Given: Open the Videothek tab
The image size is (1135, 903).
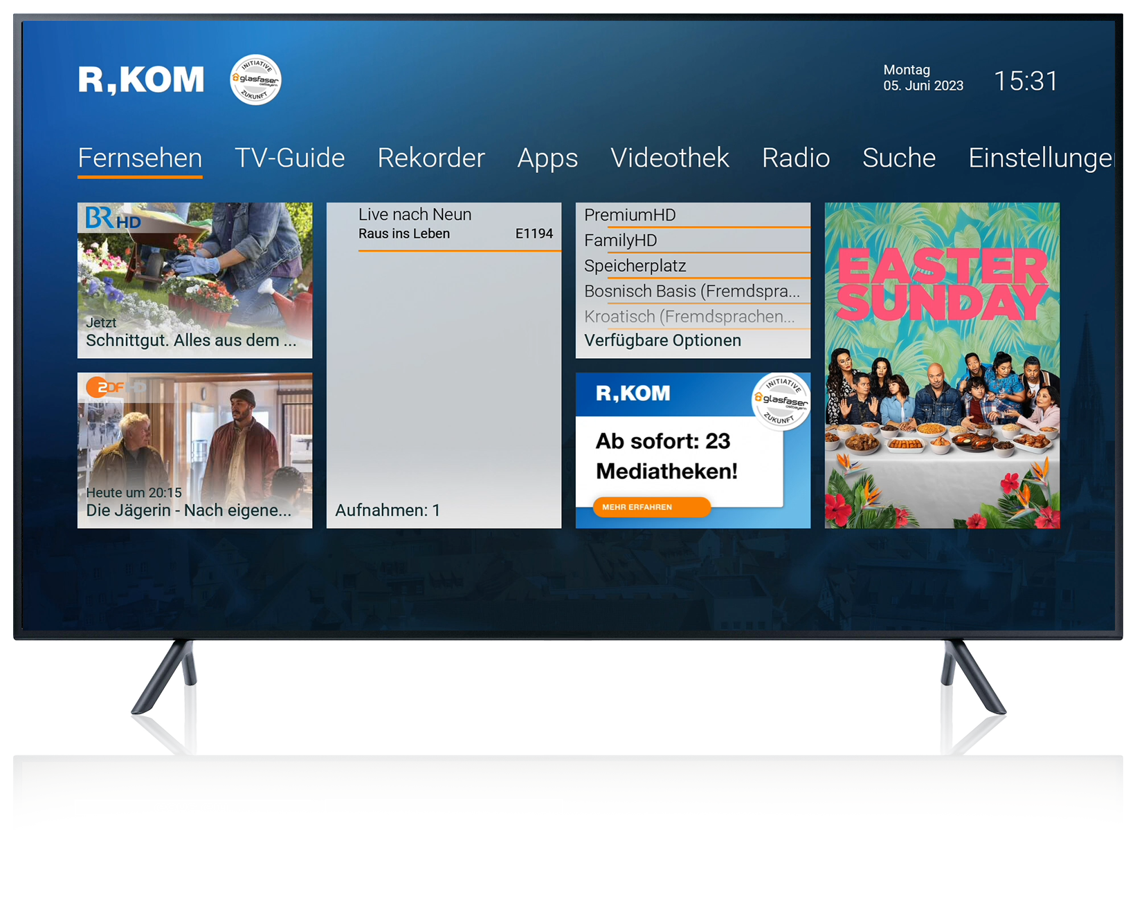Looking at the screenshot, I should click(x=670, y=158).
